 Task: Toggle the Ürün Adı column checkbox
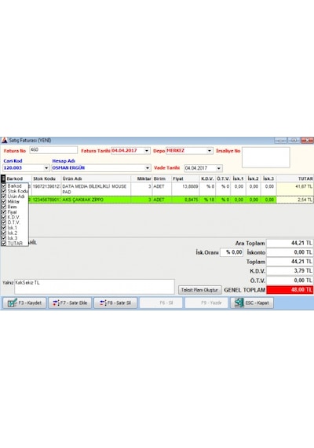tap(4, 196)
